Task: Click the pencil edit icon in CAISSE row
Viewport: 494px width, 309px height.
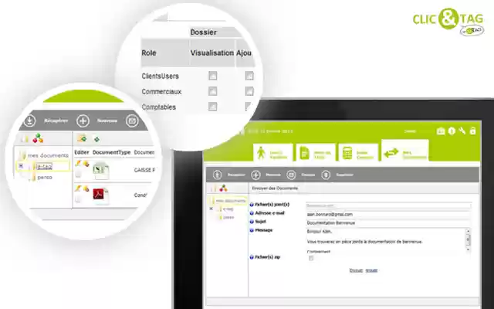Action: [79, 163]
